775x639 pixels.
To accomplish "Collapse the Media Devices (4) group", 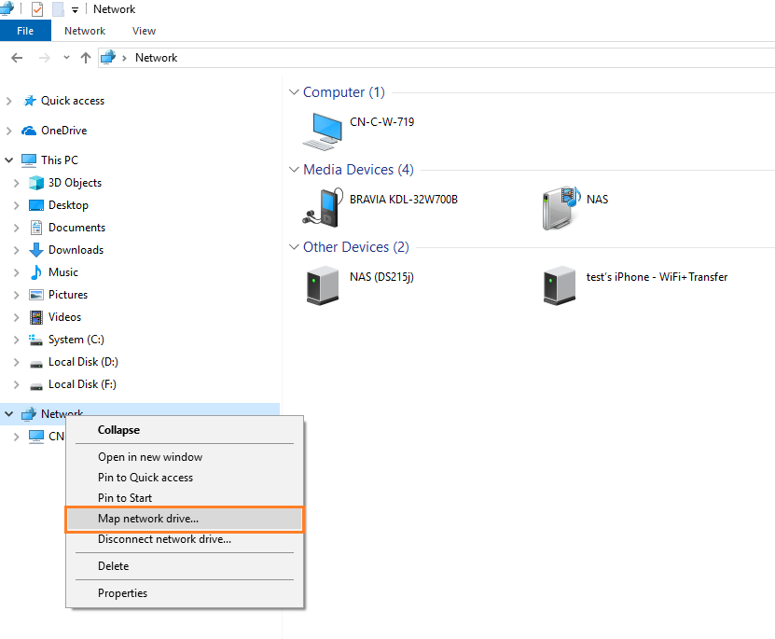I will [x=294, y=170].
